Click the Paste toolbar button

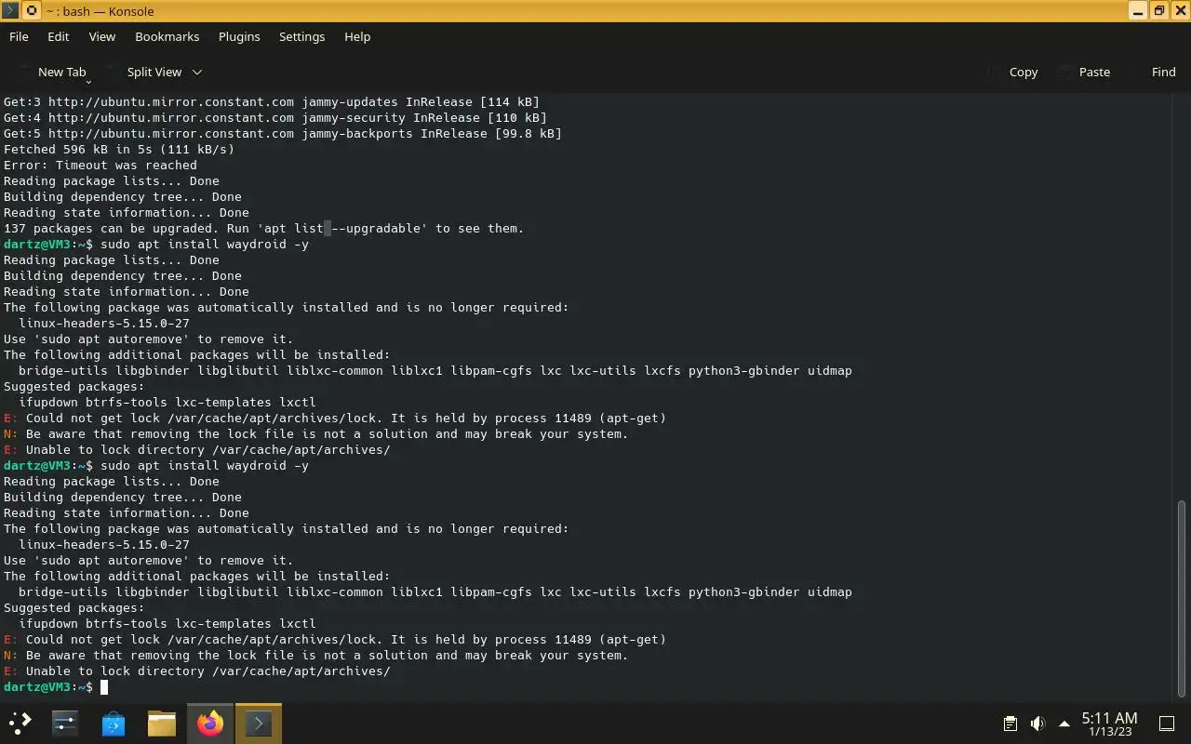pyautogui.click(x=1084, y=72)
